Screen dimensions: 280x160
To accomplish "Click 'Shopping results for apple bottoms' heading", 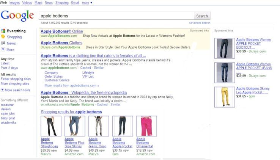I will [x=71, y=112].
